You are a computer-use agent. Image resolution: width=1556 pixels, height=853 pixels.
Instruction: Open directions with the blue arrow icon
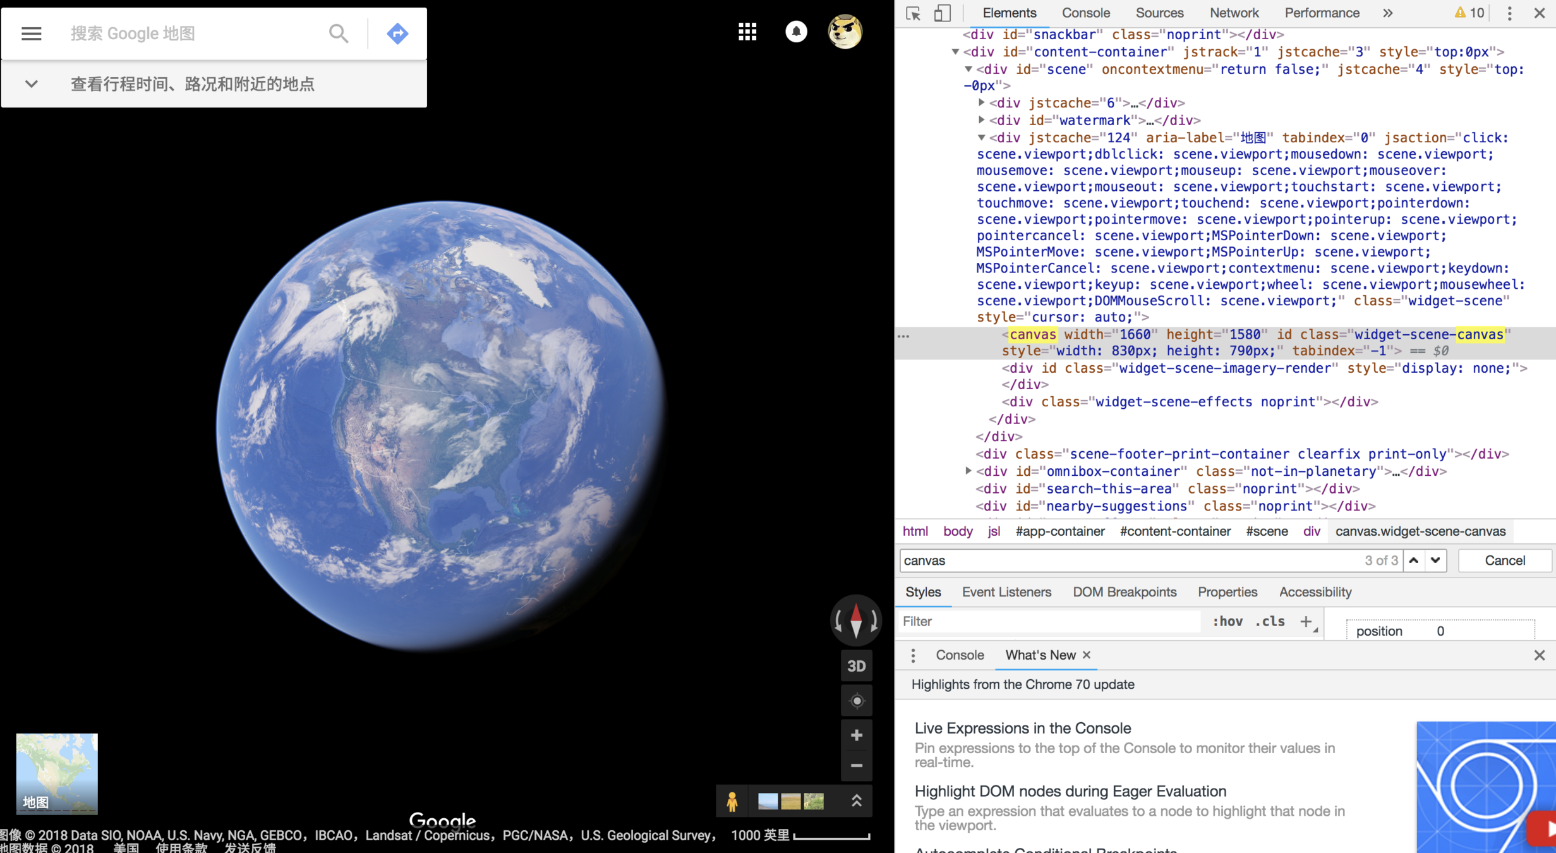[397, 33]
